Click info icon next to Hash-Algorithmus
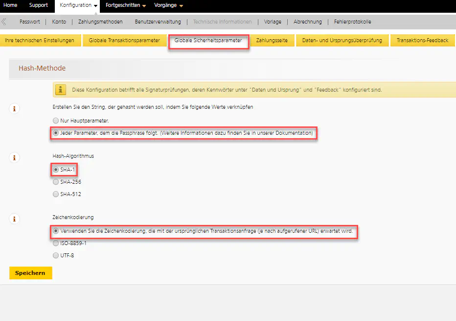 (14, 157)
